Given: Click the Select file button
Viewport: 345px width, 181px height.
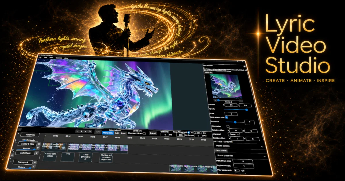Looking at the screenshot, I should [208, 73].
